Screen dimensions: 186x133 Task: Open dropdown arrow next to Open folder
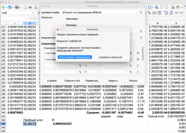13,7
